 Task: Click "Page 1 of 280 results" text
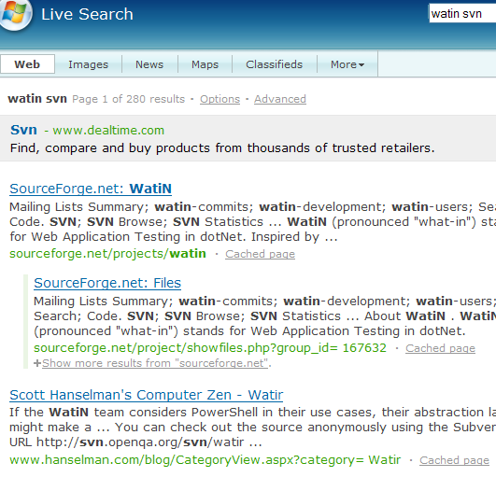click(128, 99)
